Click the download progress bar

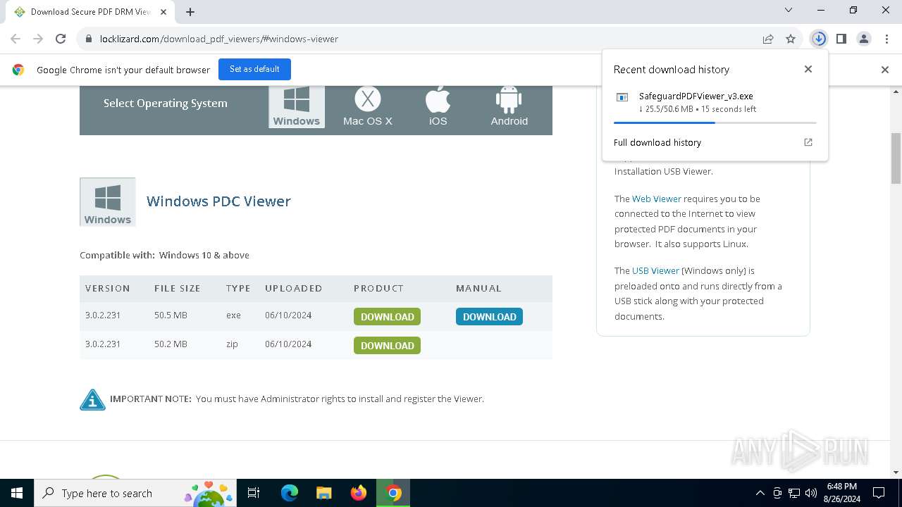pyautogui.click(x=715, y=123)
